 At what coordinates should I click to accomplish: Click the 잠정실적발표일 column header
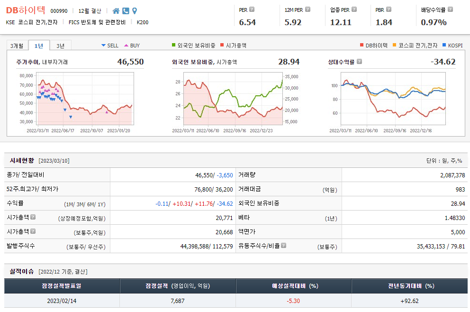[x=62, y=286]
